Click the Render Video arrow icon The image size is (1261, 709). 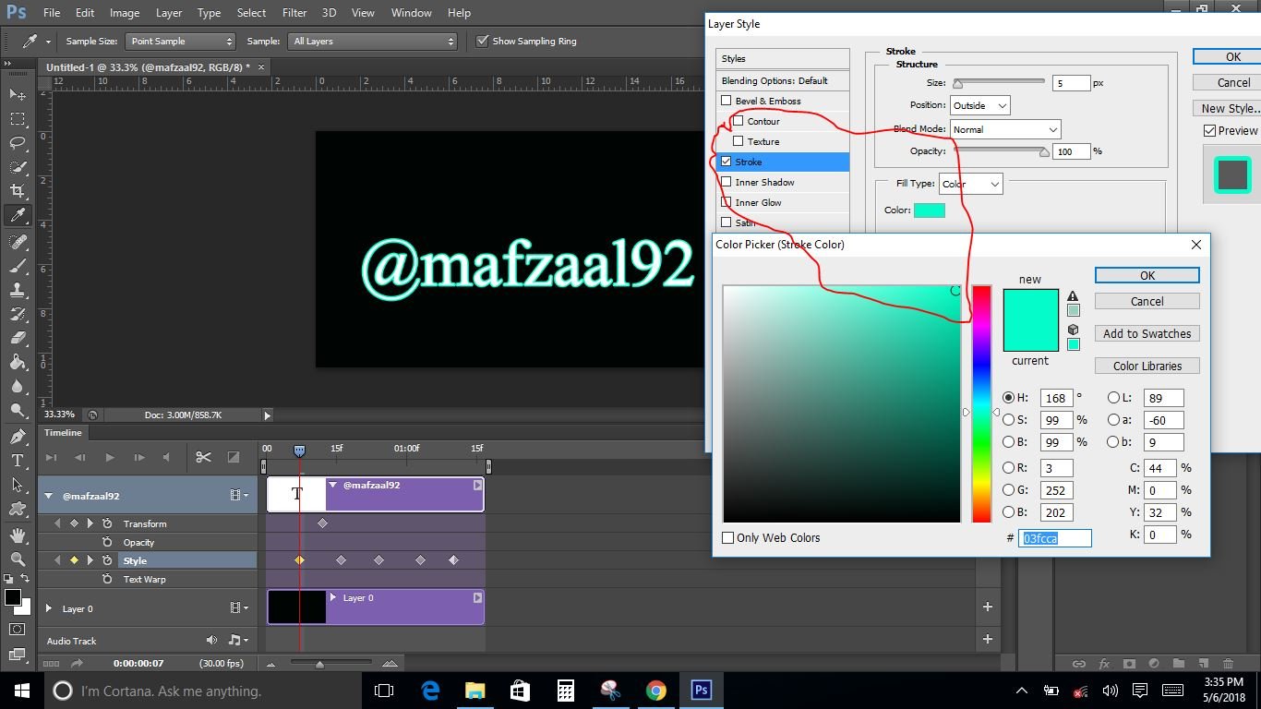(76, 663)
